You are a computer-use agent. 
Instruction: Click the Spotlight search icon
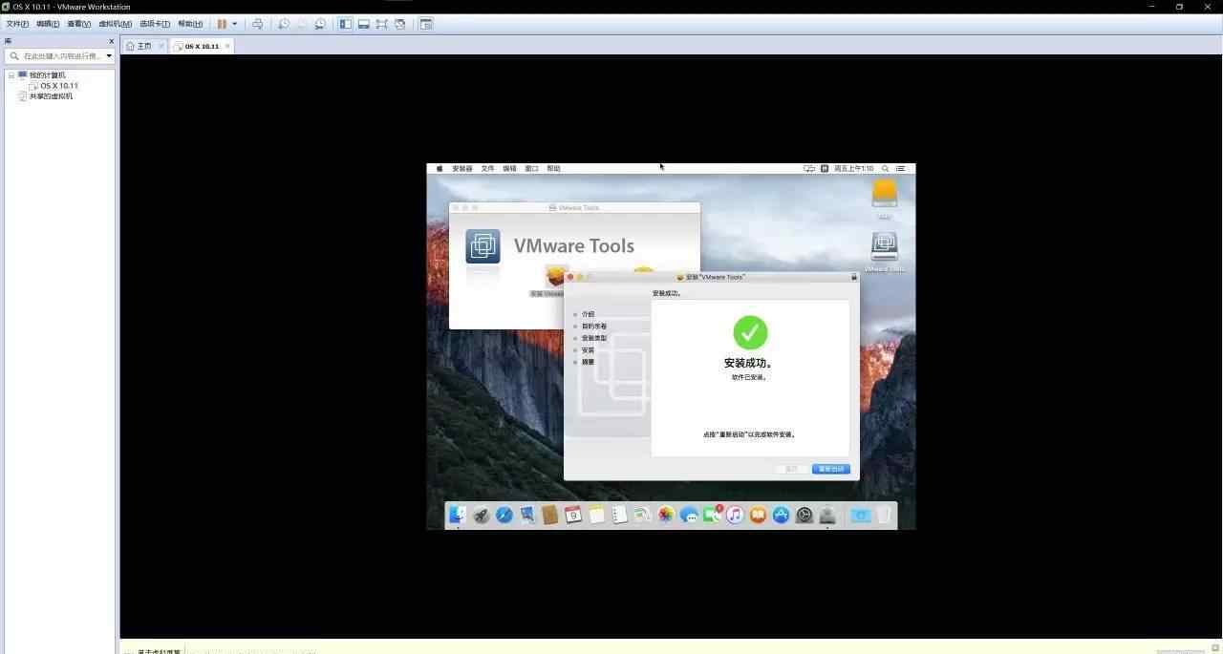[885, 168]
